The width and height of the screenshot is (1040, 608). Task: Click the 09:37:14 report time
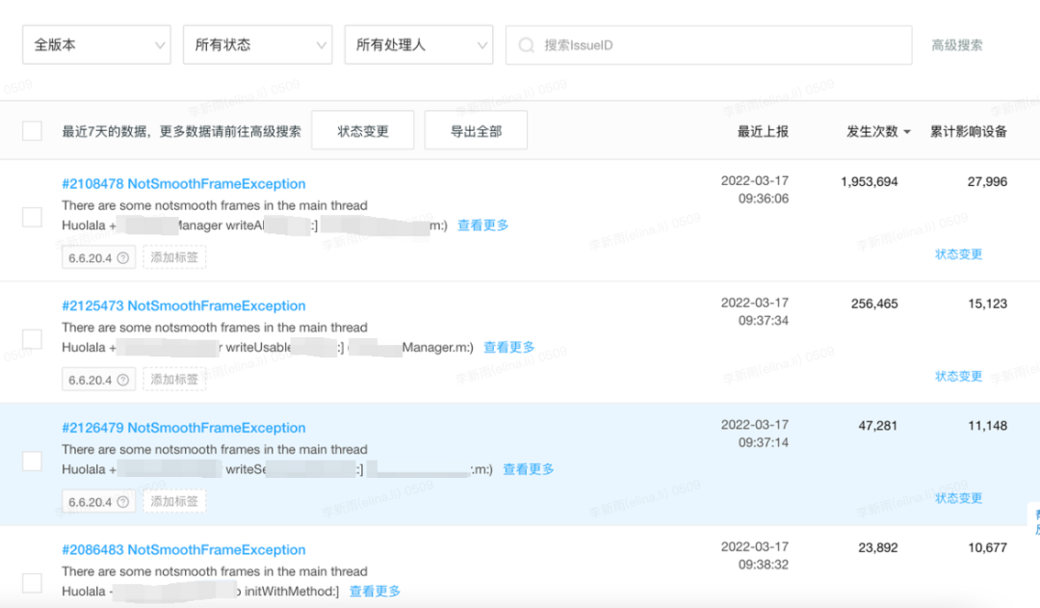pyautogui.click(x=764, y=442)
